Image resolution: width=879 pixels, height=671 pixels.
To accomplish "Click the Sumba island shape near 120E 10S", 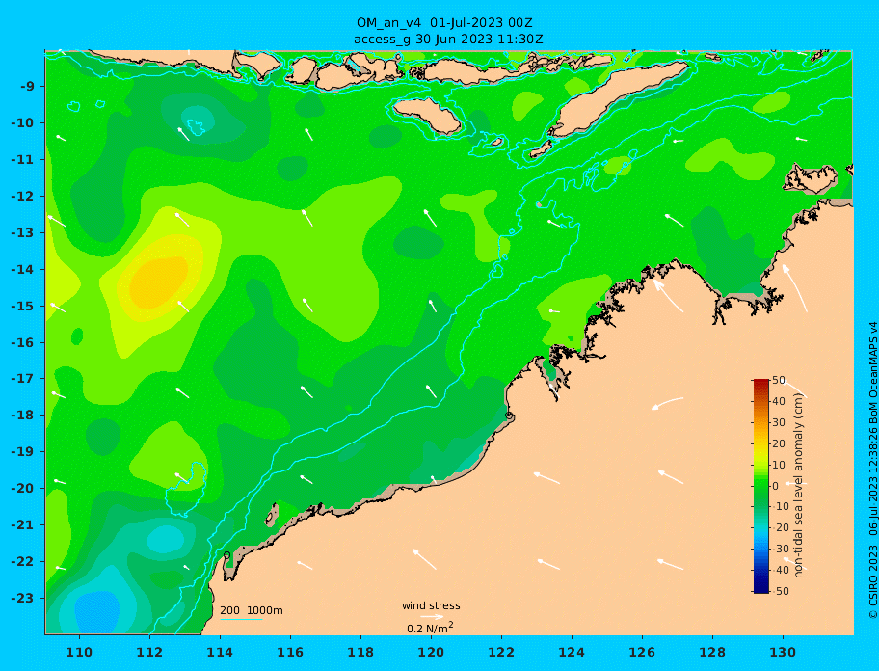I will click(x=427, y=116).
